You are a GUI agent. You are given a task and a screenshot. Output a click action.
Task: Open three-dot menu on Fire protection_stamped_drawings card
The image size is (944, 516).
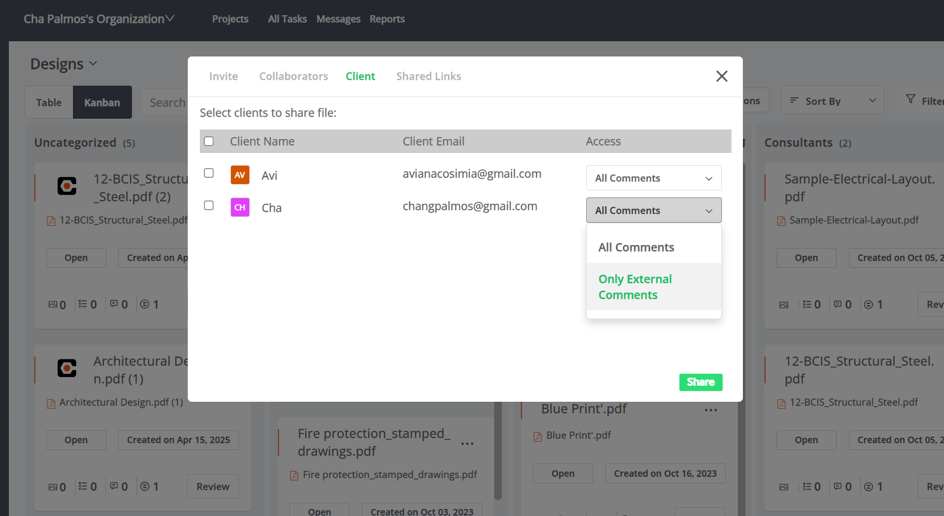point(468,444)
